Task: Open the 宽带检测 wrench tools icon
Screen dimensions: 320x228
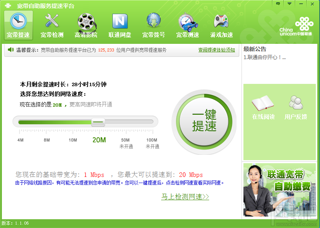Action: tap(52, 21)
